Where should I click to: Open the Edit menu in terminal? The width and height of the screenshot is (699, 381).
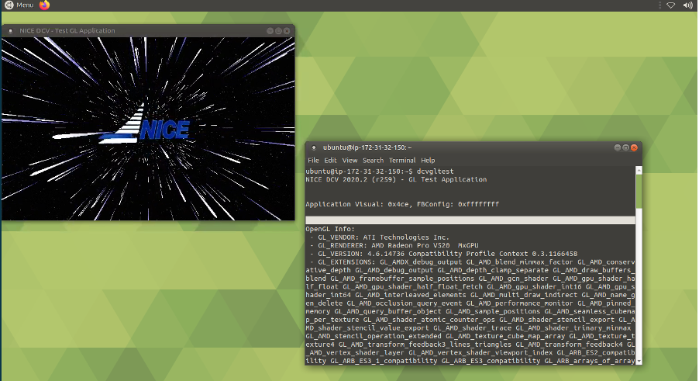(x=330, y=160)
